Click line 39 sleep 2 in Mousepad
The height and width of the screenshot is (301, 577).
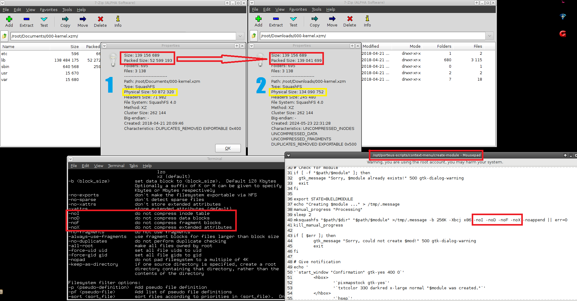click(302, 215)
